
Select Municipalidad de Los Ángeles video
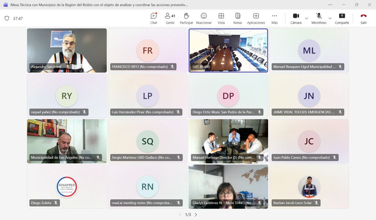point(67,141)
